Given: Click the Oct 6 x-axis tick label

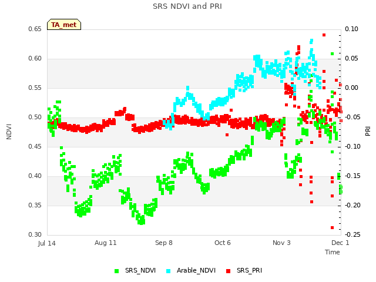Looking at the screenshot, I should coord(223,243).
